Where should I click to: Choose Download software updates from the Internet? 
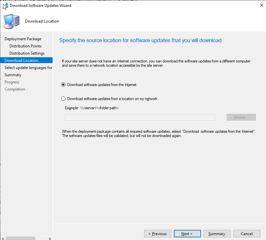63,85
